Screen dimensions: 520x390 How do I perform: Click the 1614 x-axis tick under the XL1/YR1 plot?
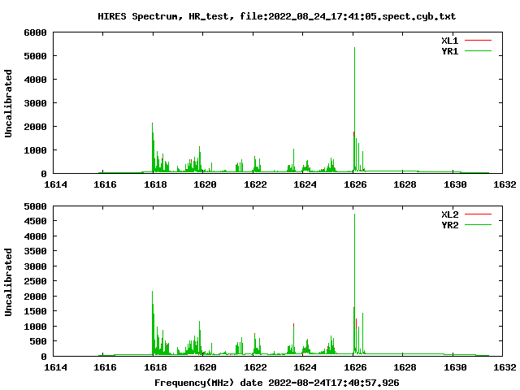click(x=55, y=184)
